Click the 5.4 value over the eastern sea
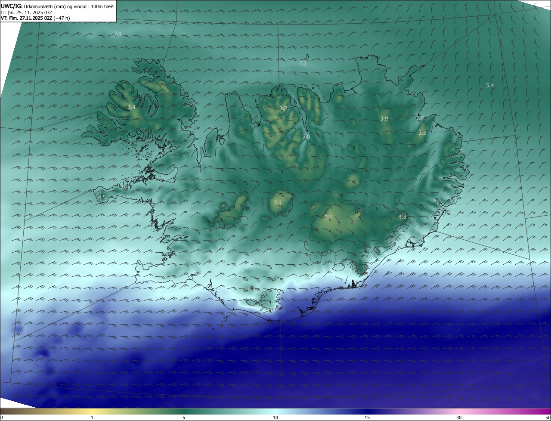The width and height of the screenshot is (551, 421). [490, 85]
